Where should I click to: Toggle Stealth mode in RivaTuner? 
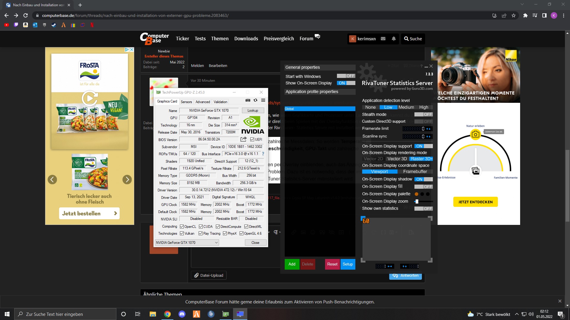(423, 114)
